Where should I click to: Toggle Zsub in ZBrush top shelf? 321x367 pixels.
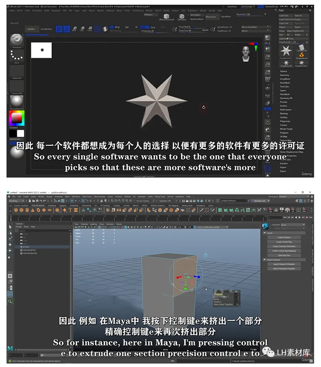click(x=153, y=27)
